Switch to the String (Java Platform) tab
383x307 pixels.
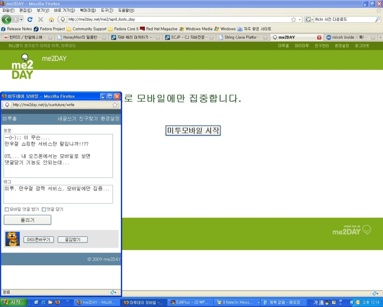pos(243,37)
